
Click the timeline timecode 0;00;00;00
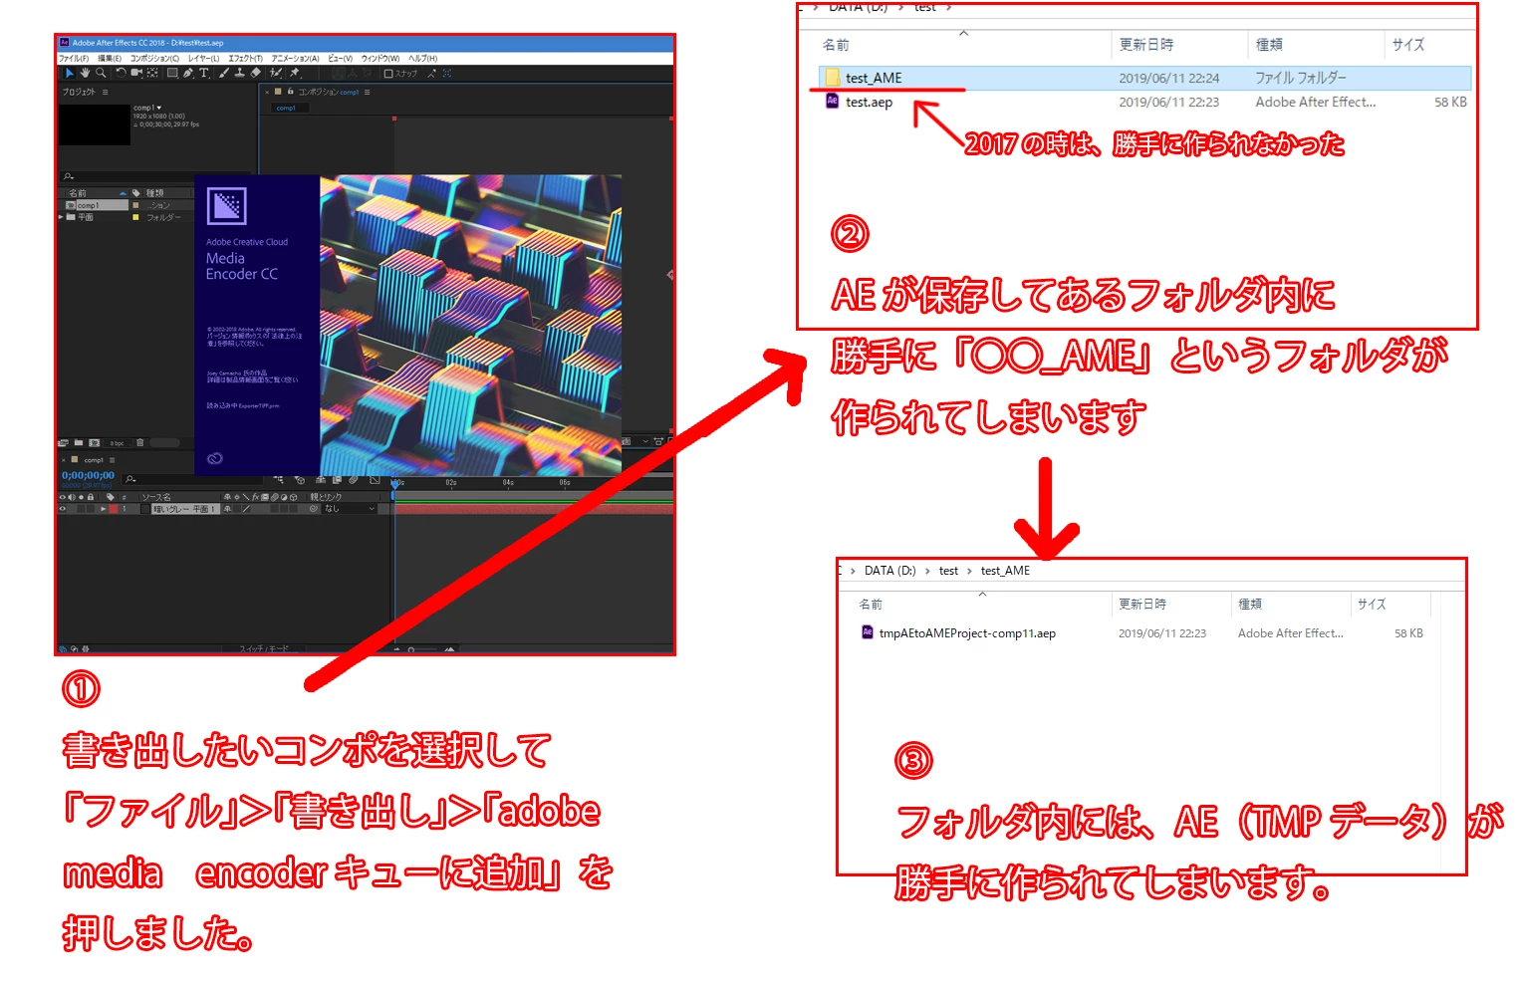pyautogui.click(x=88, y=475)
